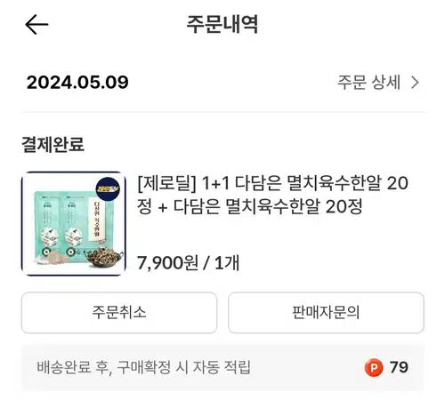The height and width of the screenshot is (400, 445).
Task: Open 주문 상세 order details link
Action: [369, 82]
